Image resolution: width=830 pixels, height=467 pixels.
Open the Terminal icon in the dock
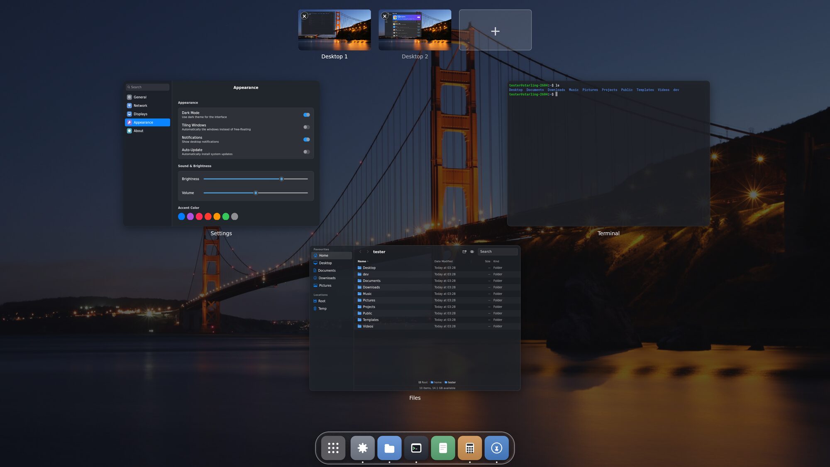click(416, 448)
